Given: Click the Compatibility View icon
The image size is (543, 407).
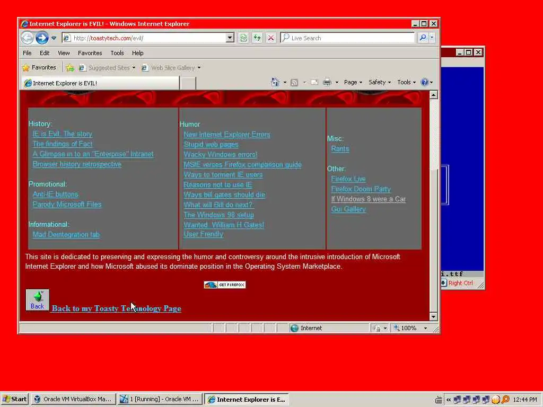Looking at the screenshot, I should 243,38.
